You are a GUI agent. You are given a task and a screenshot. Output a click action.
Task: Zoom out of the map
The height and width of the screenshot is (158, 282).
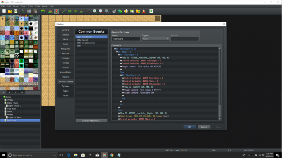click(x=101, y=11)
